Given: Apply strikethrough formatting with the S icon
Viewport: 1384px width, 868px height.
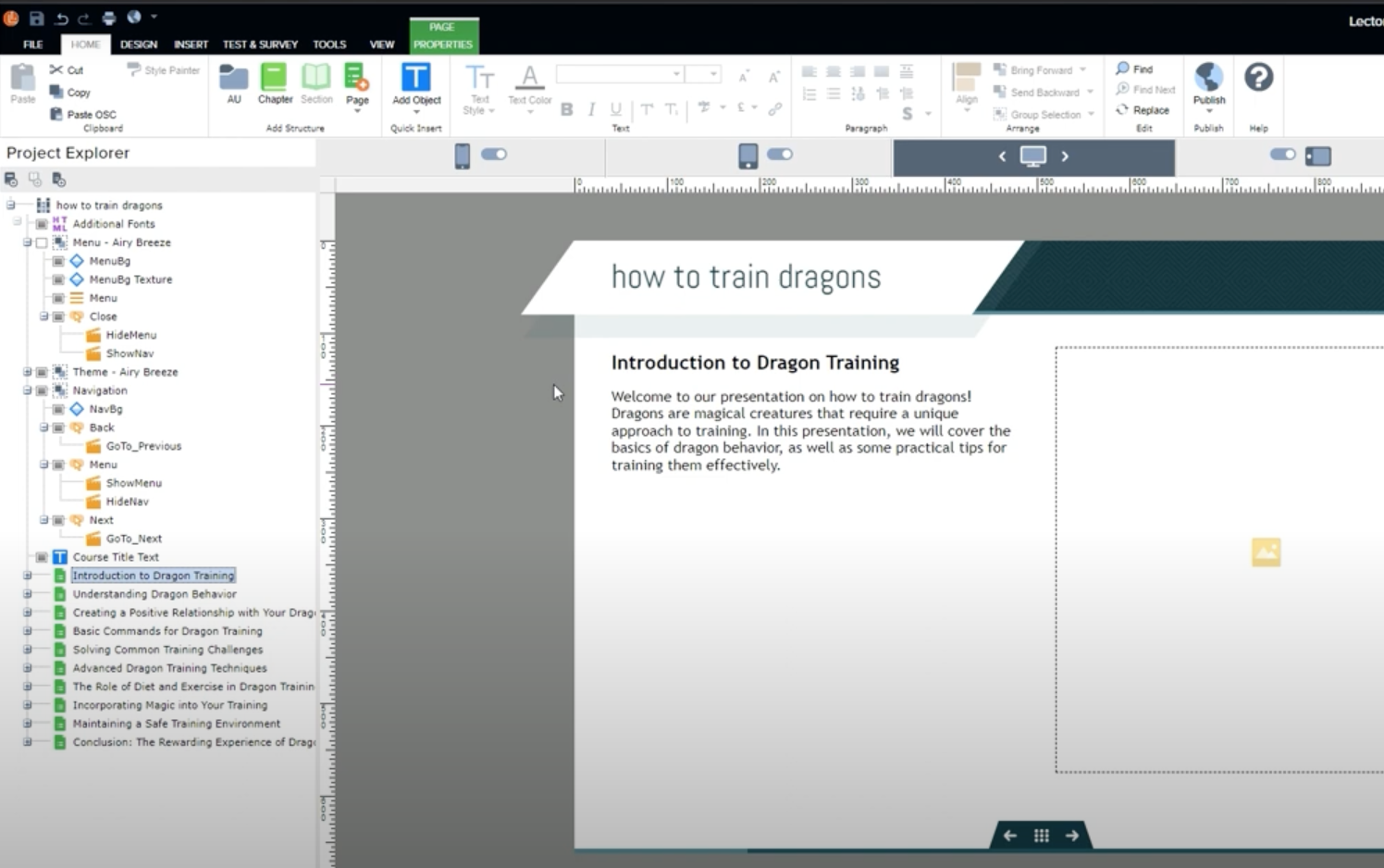Looking at the screenshot, I should (x=908, y=113).
